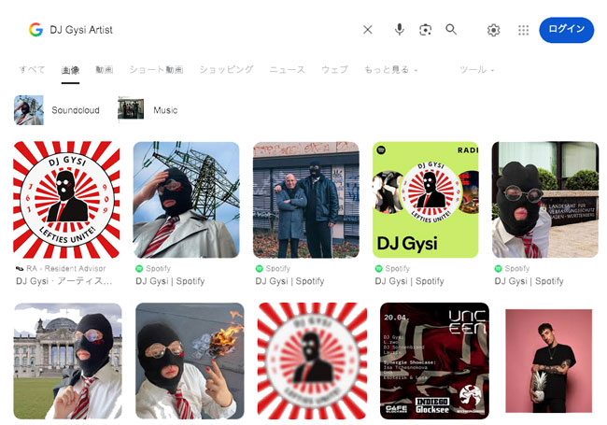The image size is (607, 425).
Task: Click Spotify icon under the green radio cover
Action: [378, 268]
